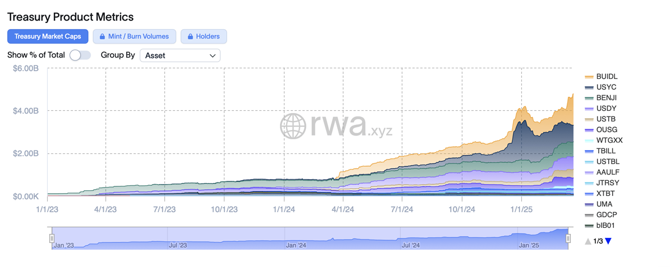Click the lock icon on Holders tab
This screenshot has height=267, width=670.
[190, 36]
